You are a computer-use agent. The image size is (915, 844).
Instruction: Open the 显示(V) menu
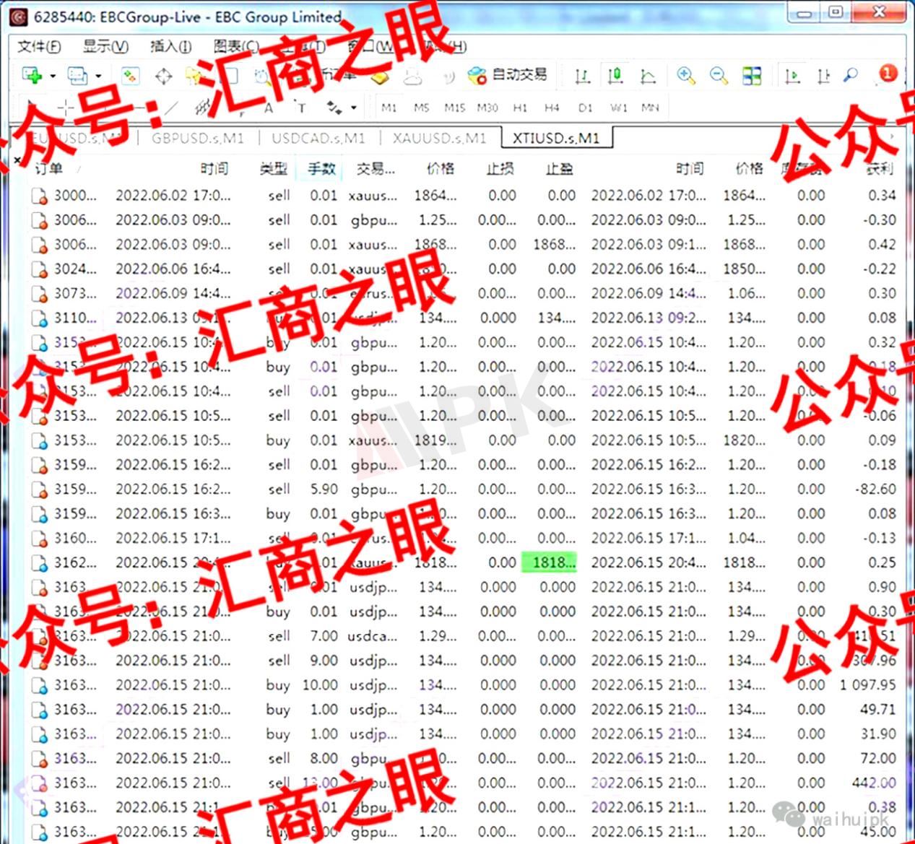tap(105, 47)
